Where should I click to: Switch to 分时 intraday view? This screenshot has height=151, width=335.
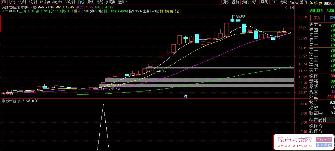click(x=12, y=2)
